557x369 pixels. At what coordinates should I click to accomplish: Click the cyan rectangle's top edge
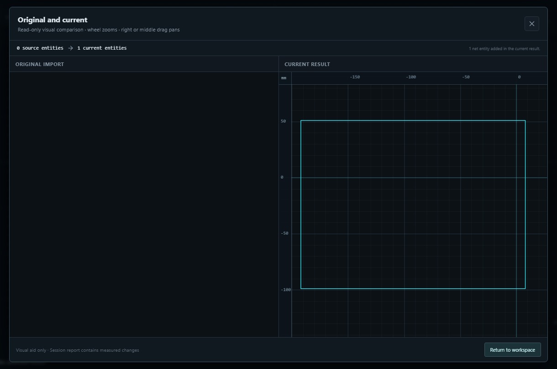[413, 121]
